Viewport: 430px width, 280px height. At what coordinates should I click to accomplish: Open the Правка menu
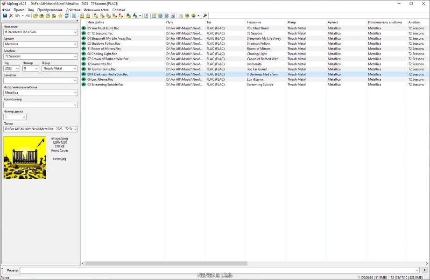click(x=19, y=10)
